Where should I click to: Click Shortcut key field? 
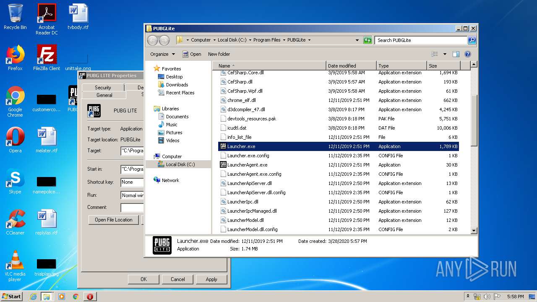coord(132,182)
